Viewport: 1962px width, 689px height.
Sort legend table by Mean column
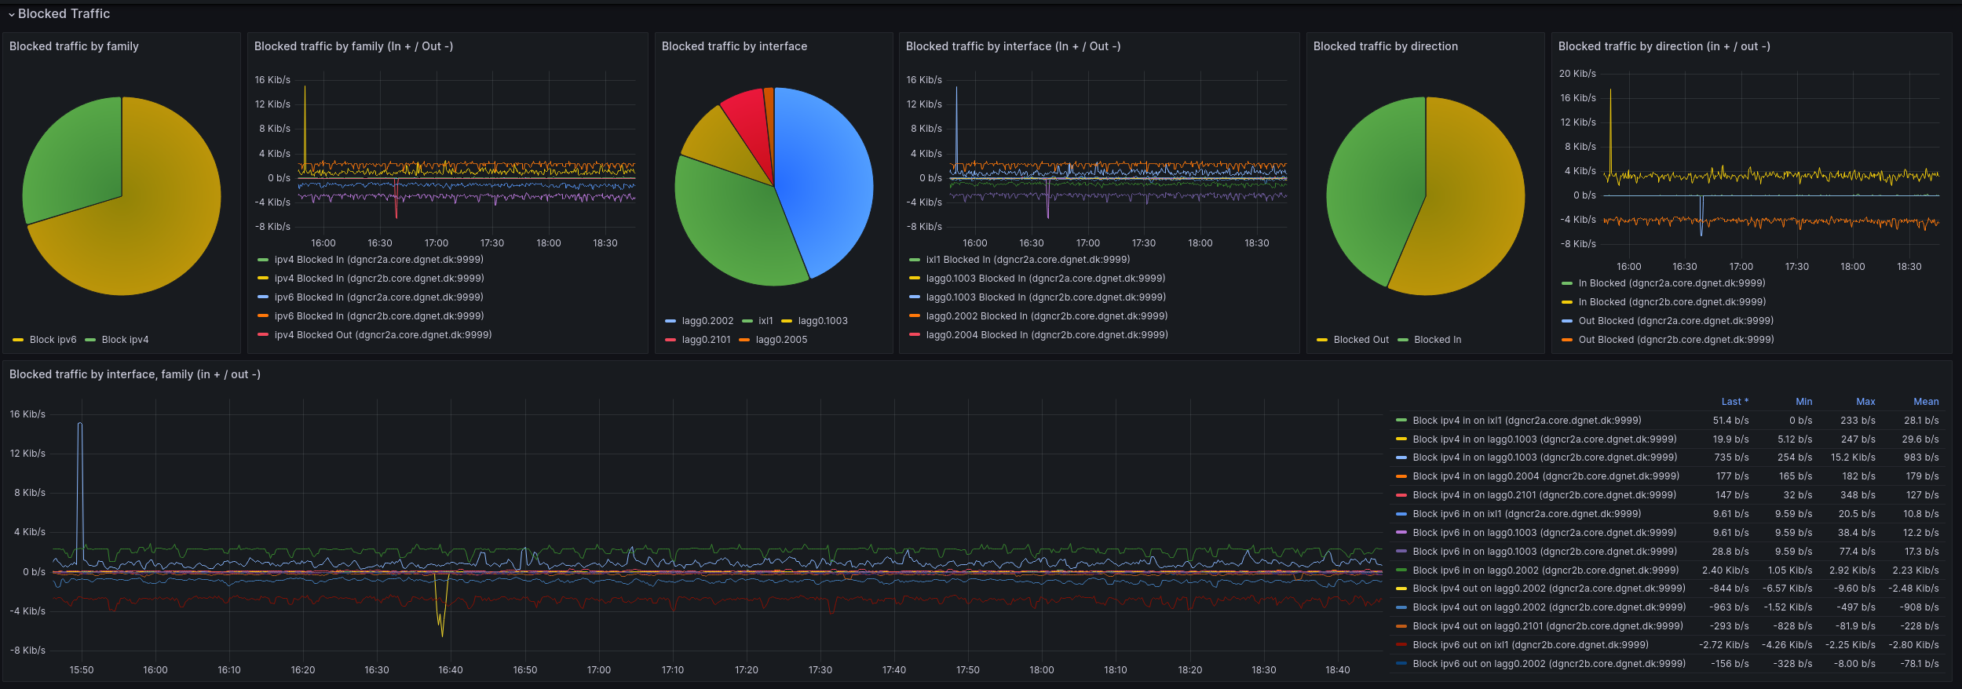coord(1926,402)
